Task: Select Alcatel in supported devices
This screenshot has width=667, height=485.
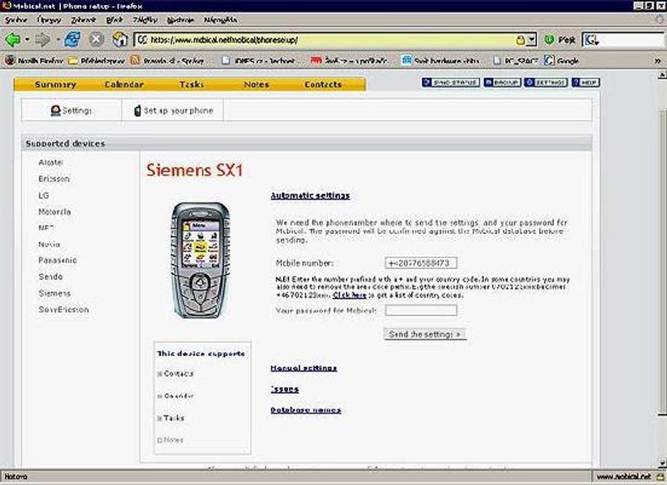Action: (x=51, y=162)
